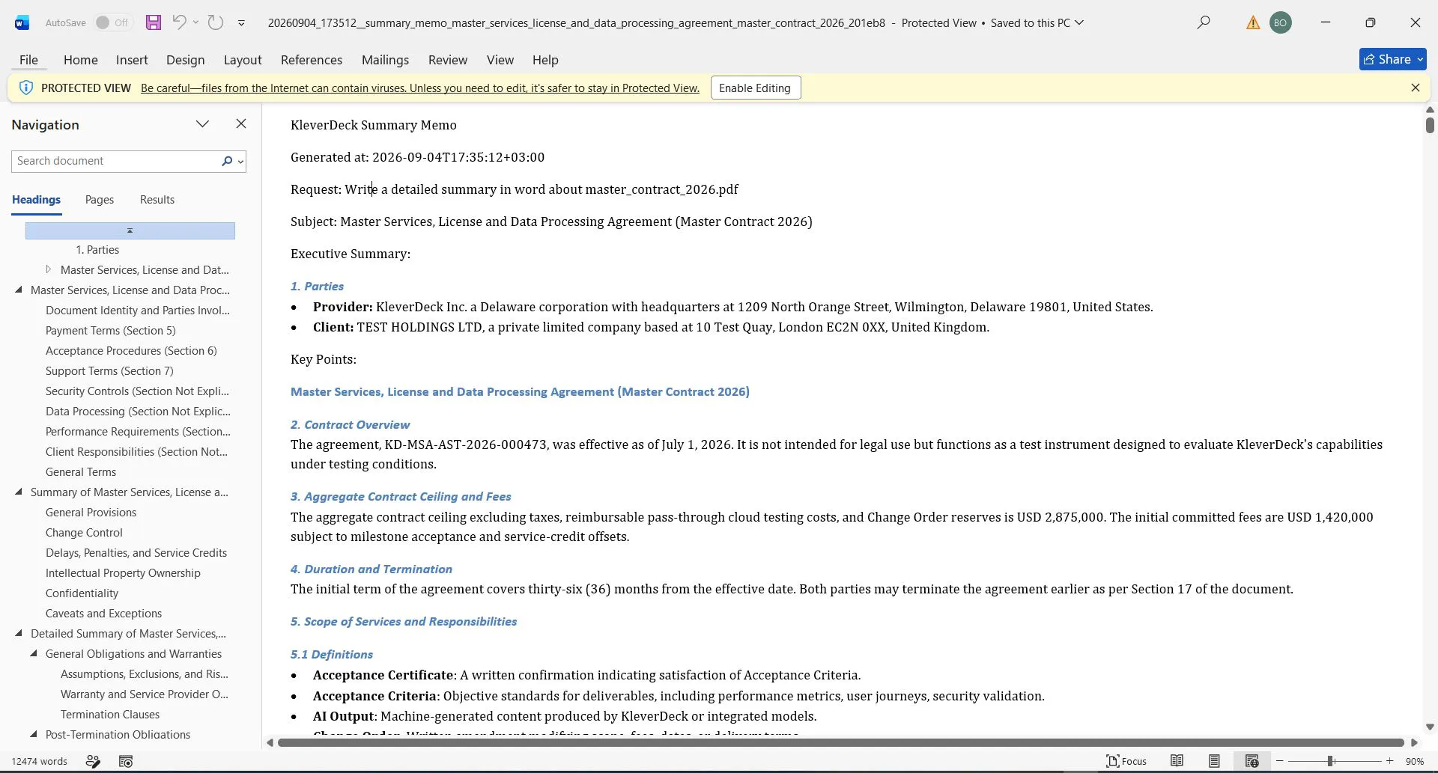Open Customize Quick Access Toolbar dropdown
Viewport: 1438px width, 773px height.
[x=241, y=23]
